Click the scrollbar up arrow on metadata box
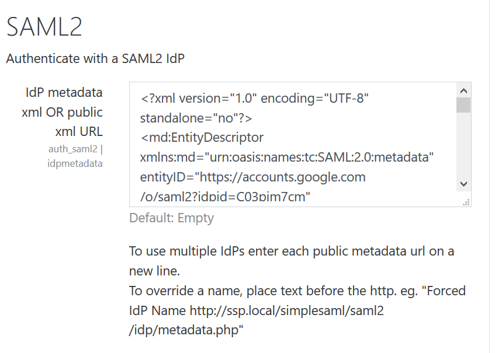 point(464,90)
